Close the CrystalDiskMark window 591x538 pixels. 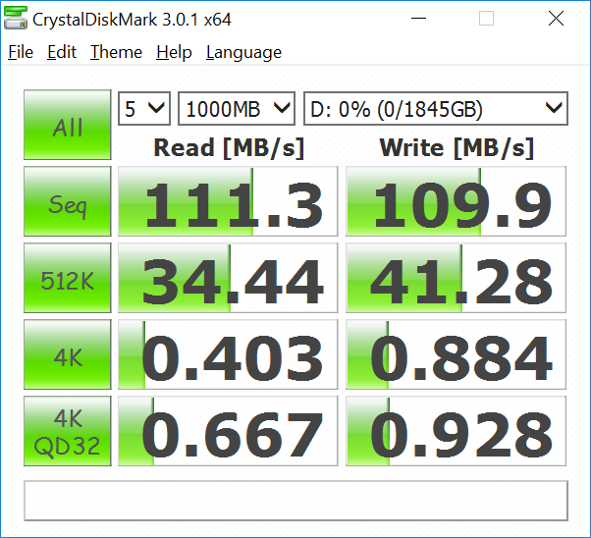(x=556, y=18)
